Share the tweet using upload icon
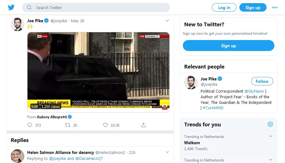The height and width of the screenshot is (163, 285). [143, 125]
